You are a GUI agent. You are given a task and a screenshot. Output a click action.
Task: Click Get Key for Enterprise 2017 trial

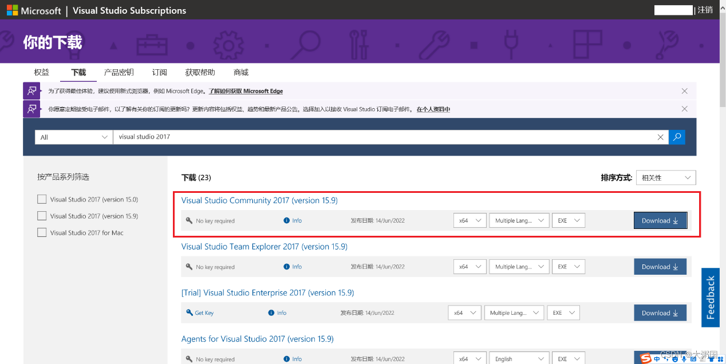(200, 313)
